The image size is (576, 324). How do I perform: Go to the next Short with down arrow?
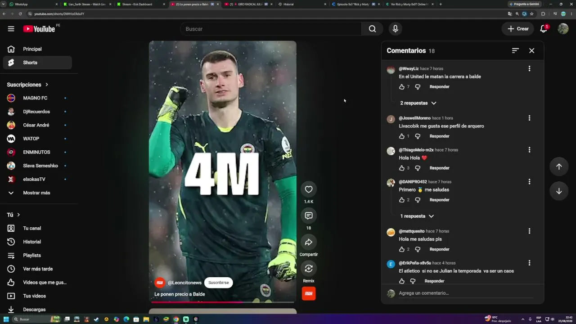tap(559, 191)
